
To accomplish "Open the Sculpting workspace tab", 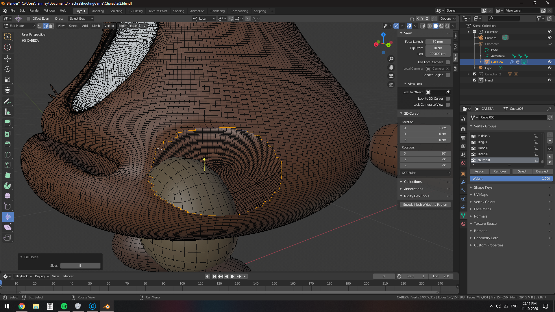I will (x=116, y=11).
